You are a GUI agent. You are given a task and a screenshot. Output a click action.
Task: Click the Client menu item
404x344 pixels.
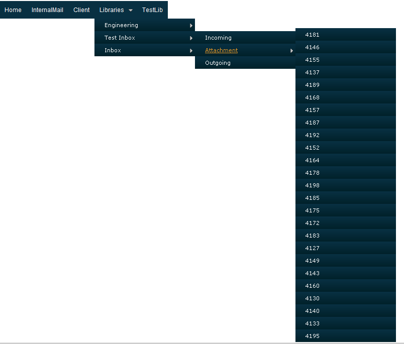(x=81, y=10)
